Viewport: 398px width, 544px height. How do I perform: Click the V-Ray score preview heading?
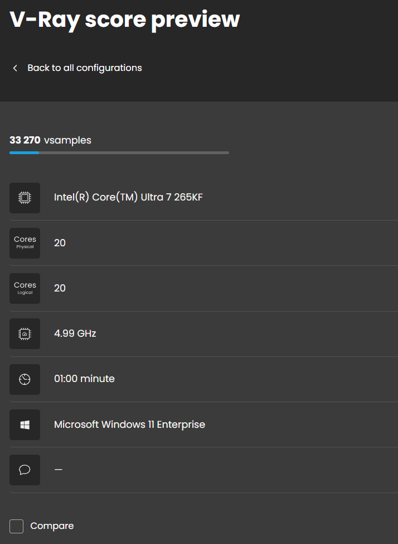tap(125, 19)
